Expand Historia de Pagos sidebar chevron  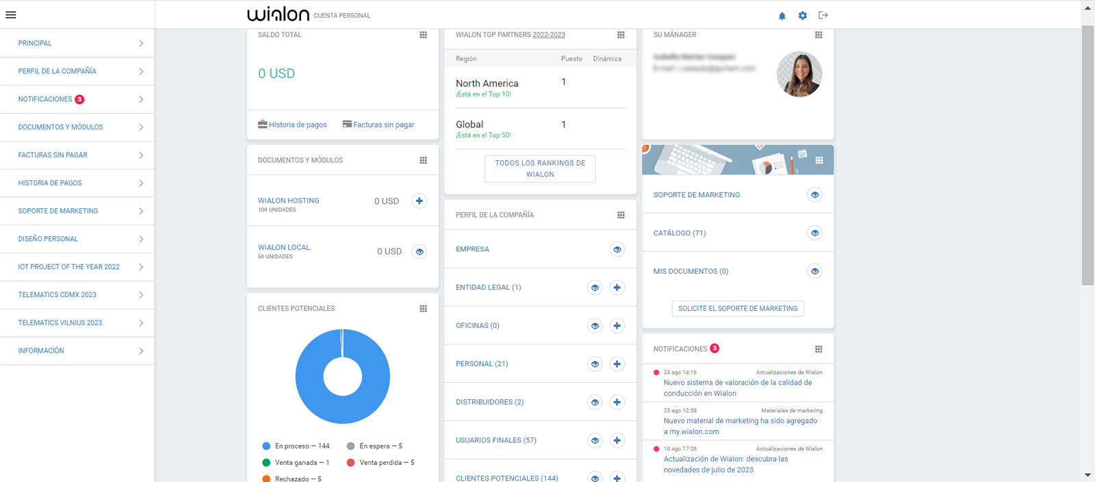pyautogui.click(x=141, y=183)
